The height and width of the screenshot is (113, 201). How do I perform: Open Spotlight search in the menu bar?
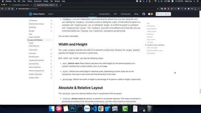(194, 1)
